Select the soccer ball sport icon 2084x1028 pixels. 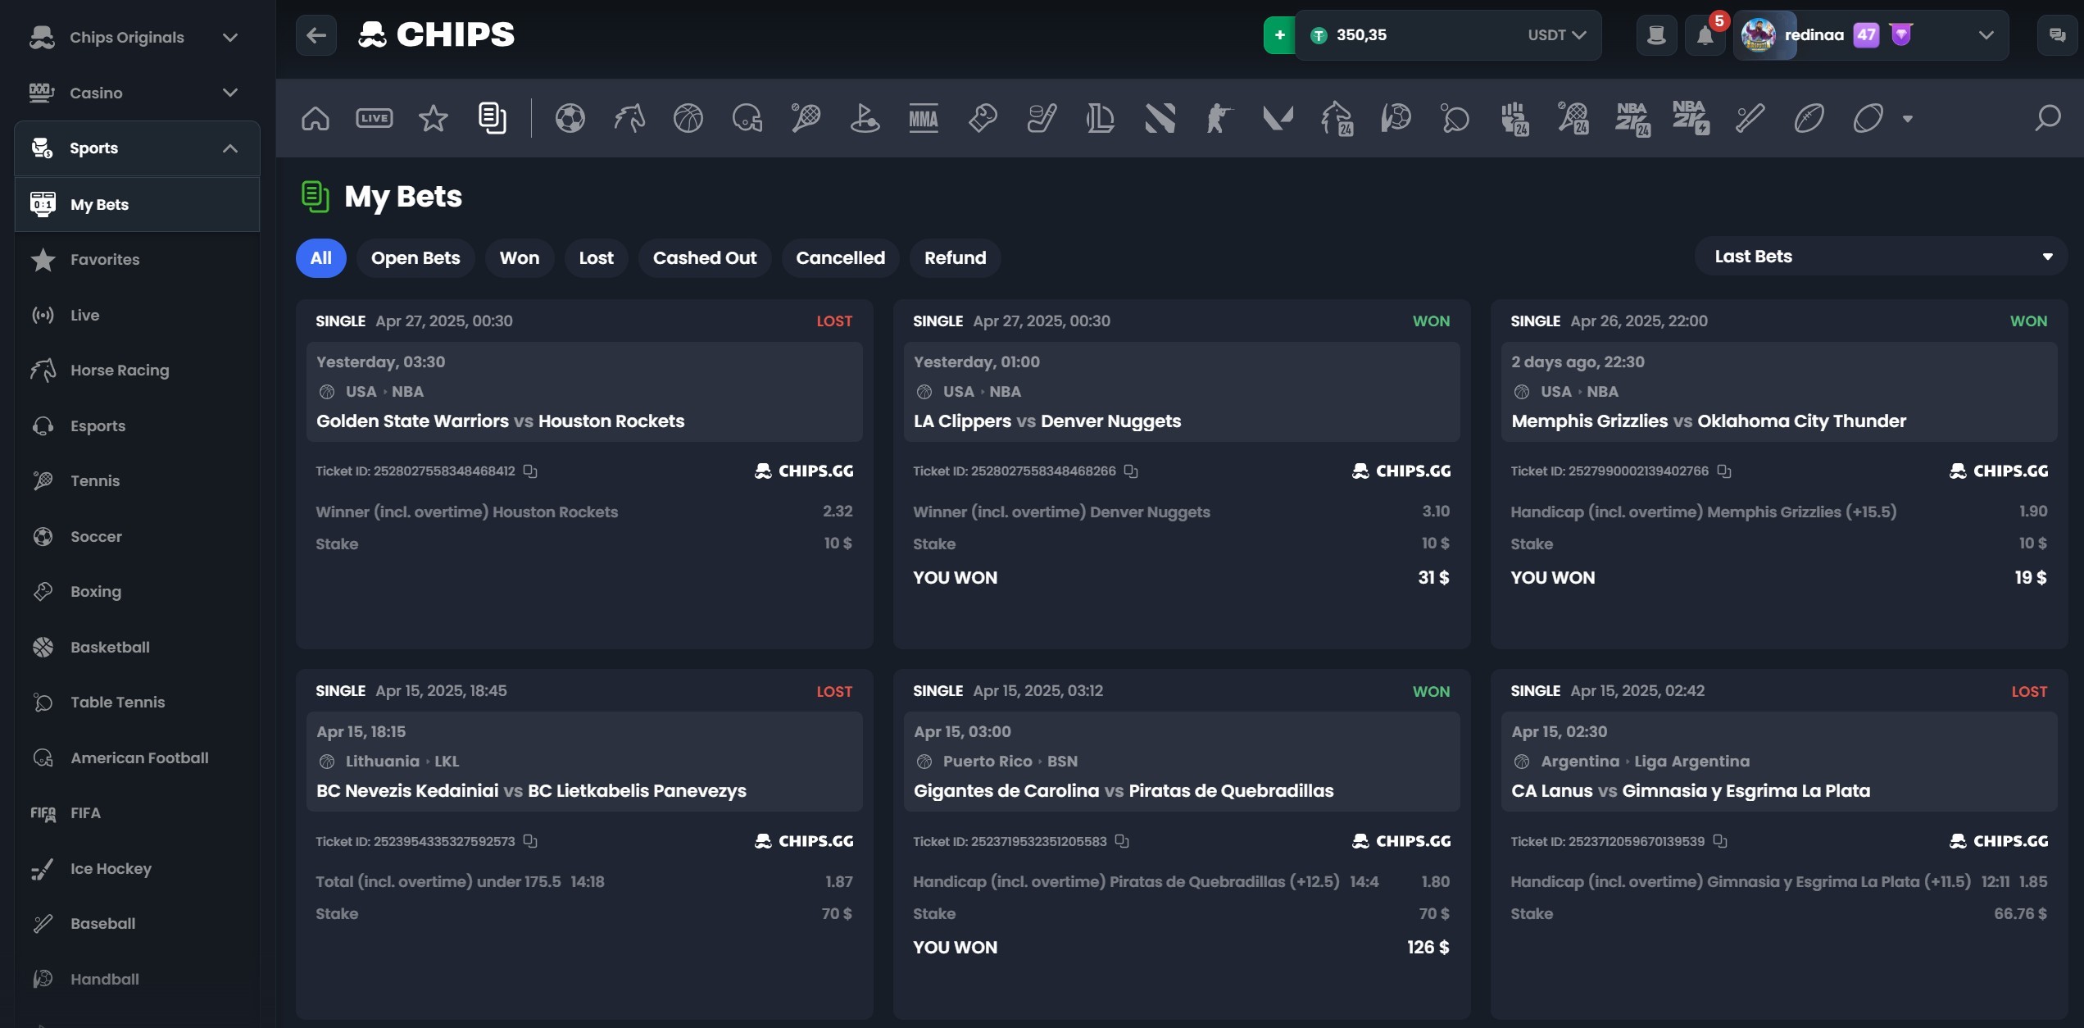[x=570, y=118]
